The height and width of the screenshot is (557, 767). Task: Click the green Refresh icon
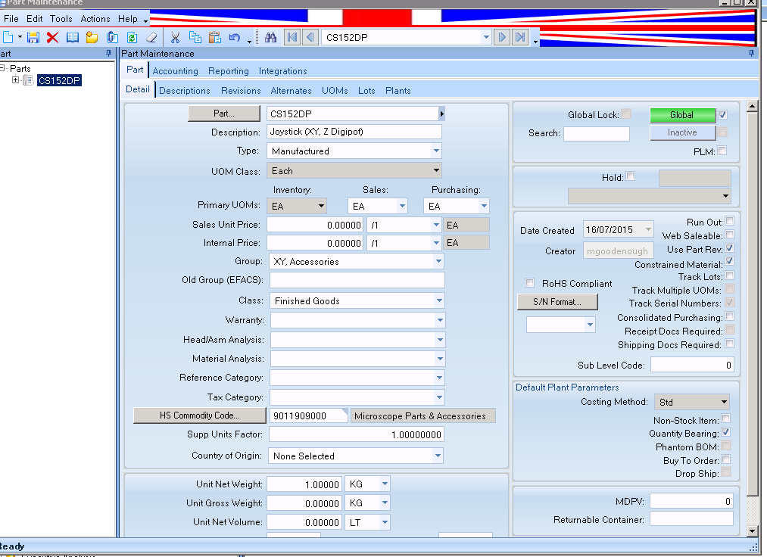(132, 37)
